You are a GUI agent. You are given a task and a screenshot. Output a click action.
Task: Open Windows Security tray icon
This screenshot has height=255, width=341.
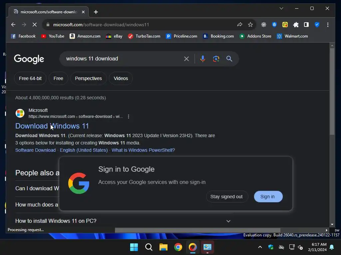(271, 247)
